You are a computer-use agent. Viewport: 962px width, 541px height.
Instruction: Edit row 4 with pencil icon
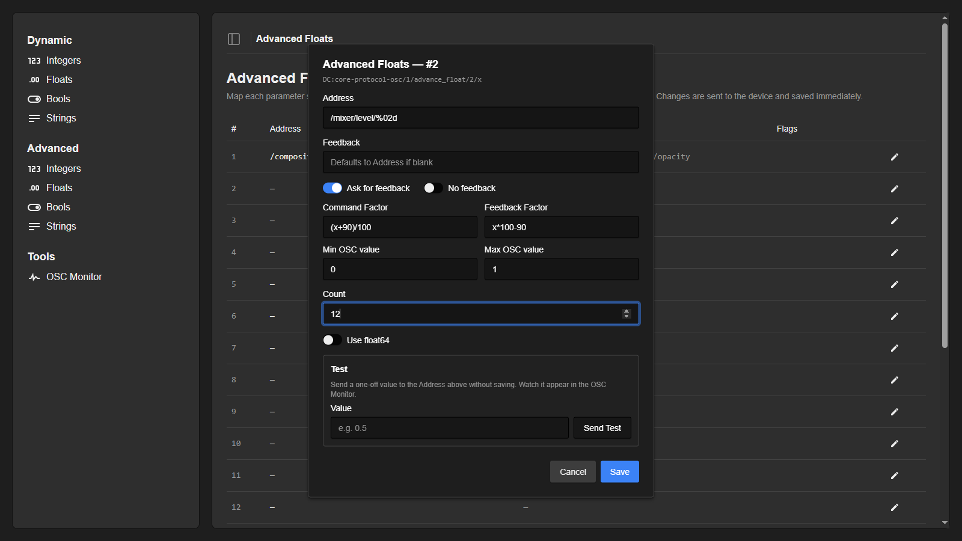tap(895, 252)
